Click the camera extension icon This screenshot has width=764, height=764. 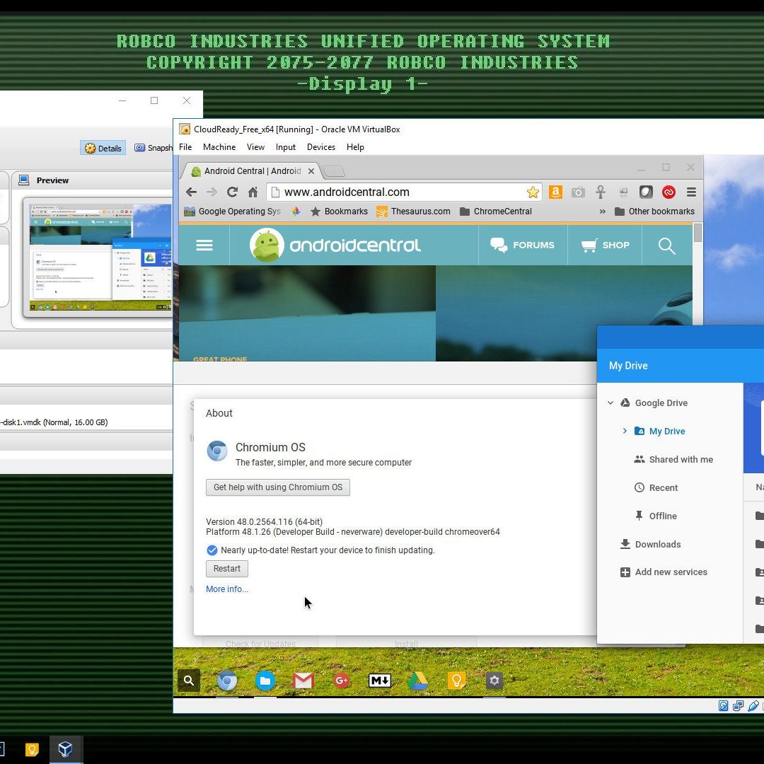(578, 192)
